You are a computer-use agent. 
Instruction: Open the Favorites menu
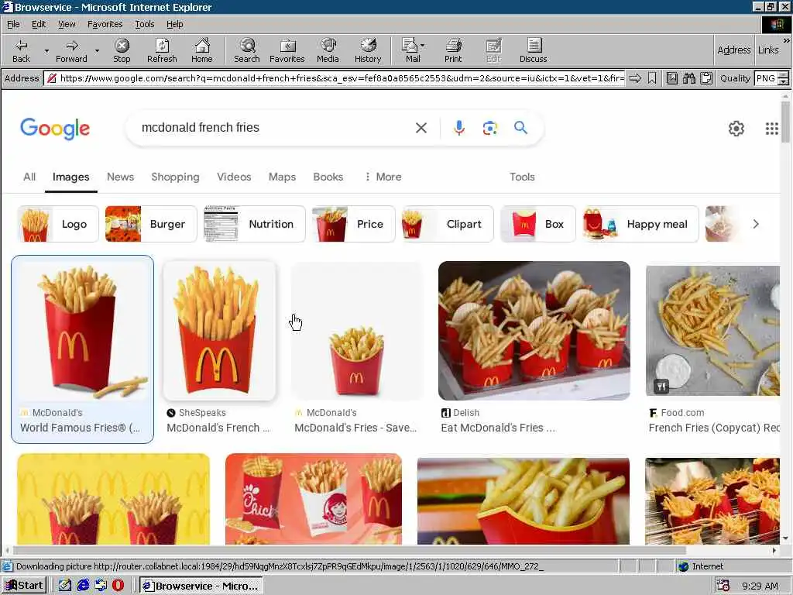[105, 24]
